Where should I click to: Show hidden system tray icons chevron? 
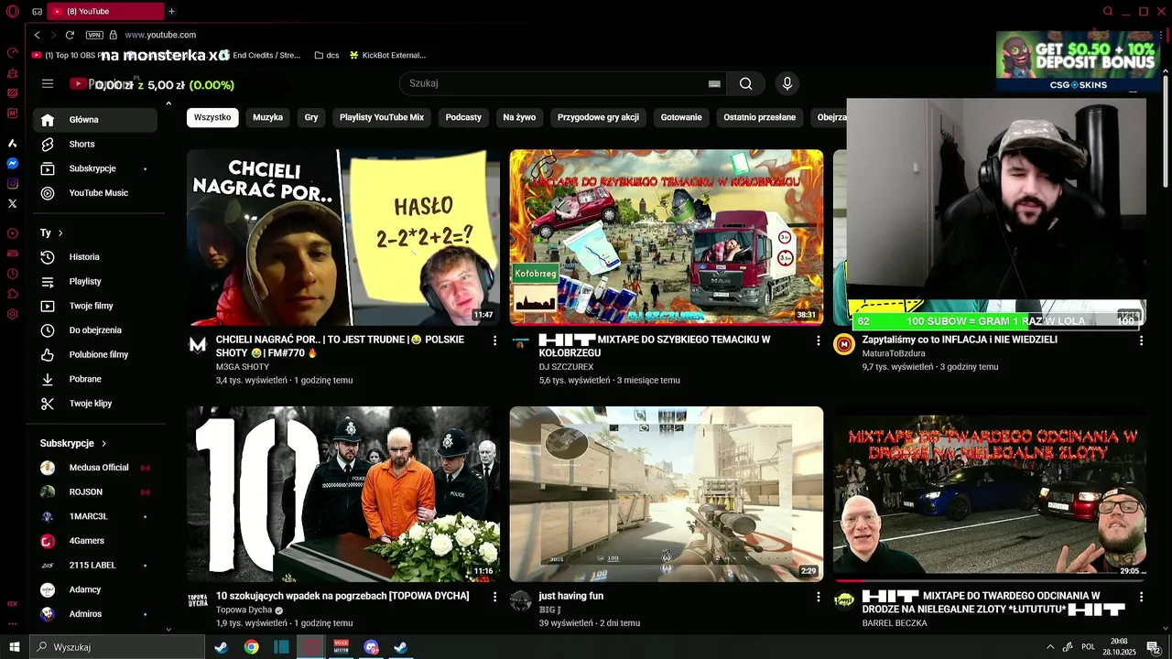click(1049, 647)
